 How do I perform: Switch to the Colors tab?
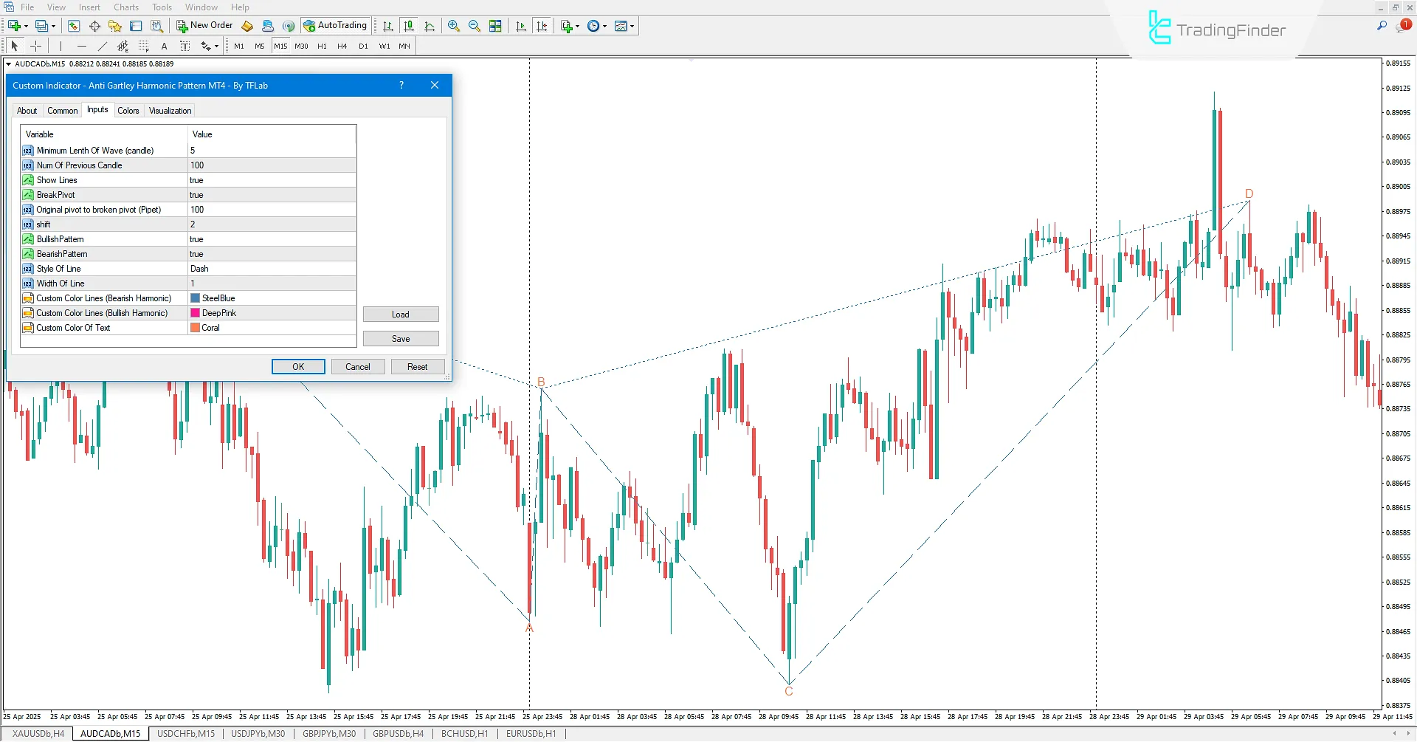(x=128, y=110)
